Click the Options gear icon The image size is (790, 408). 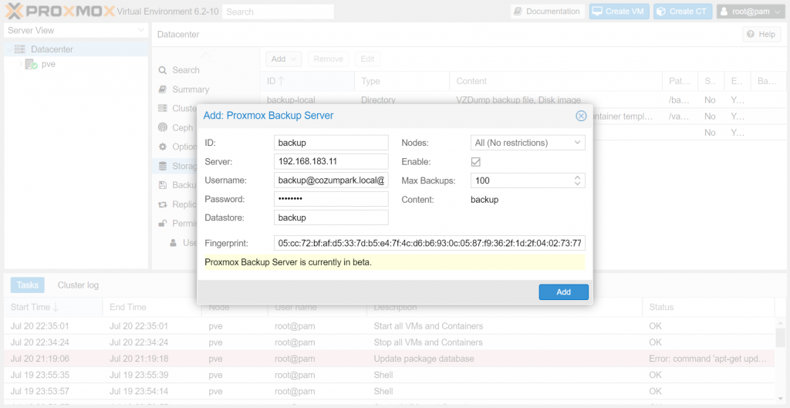(163, 147)
